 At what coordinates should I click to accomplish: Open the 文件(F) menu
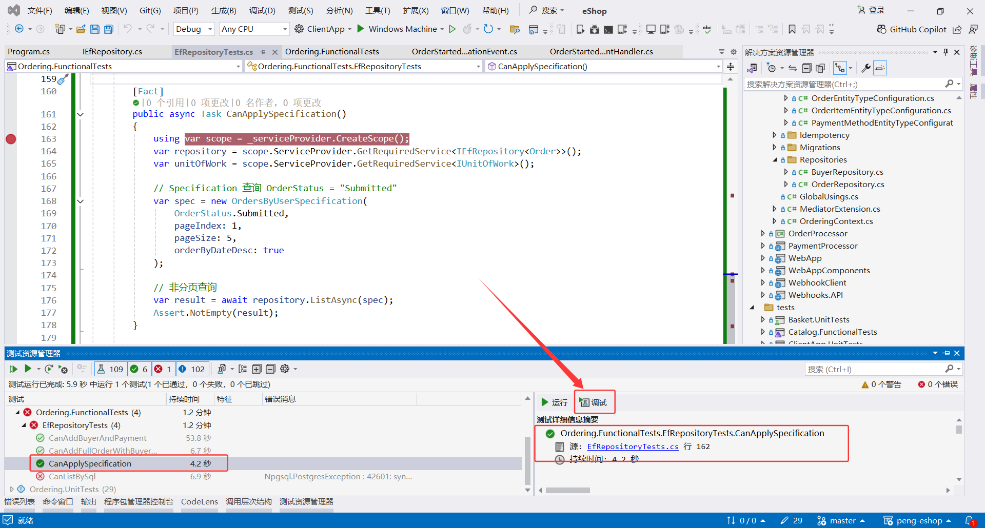click(40, 11)
